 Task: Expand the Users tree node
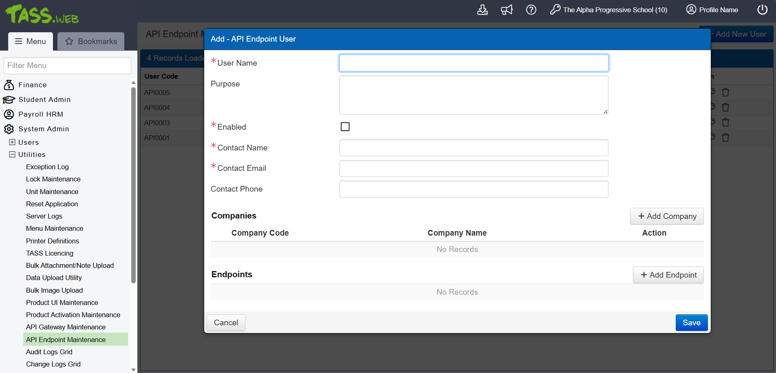click(x=12, y=142)
